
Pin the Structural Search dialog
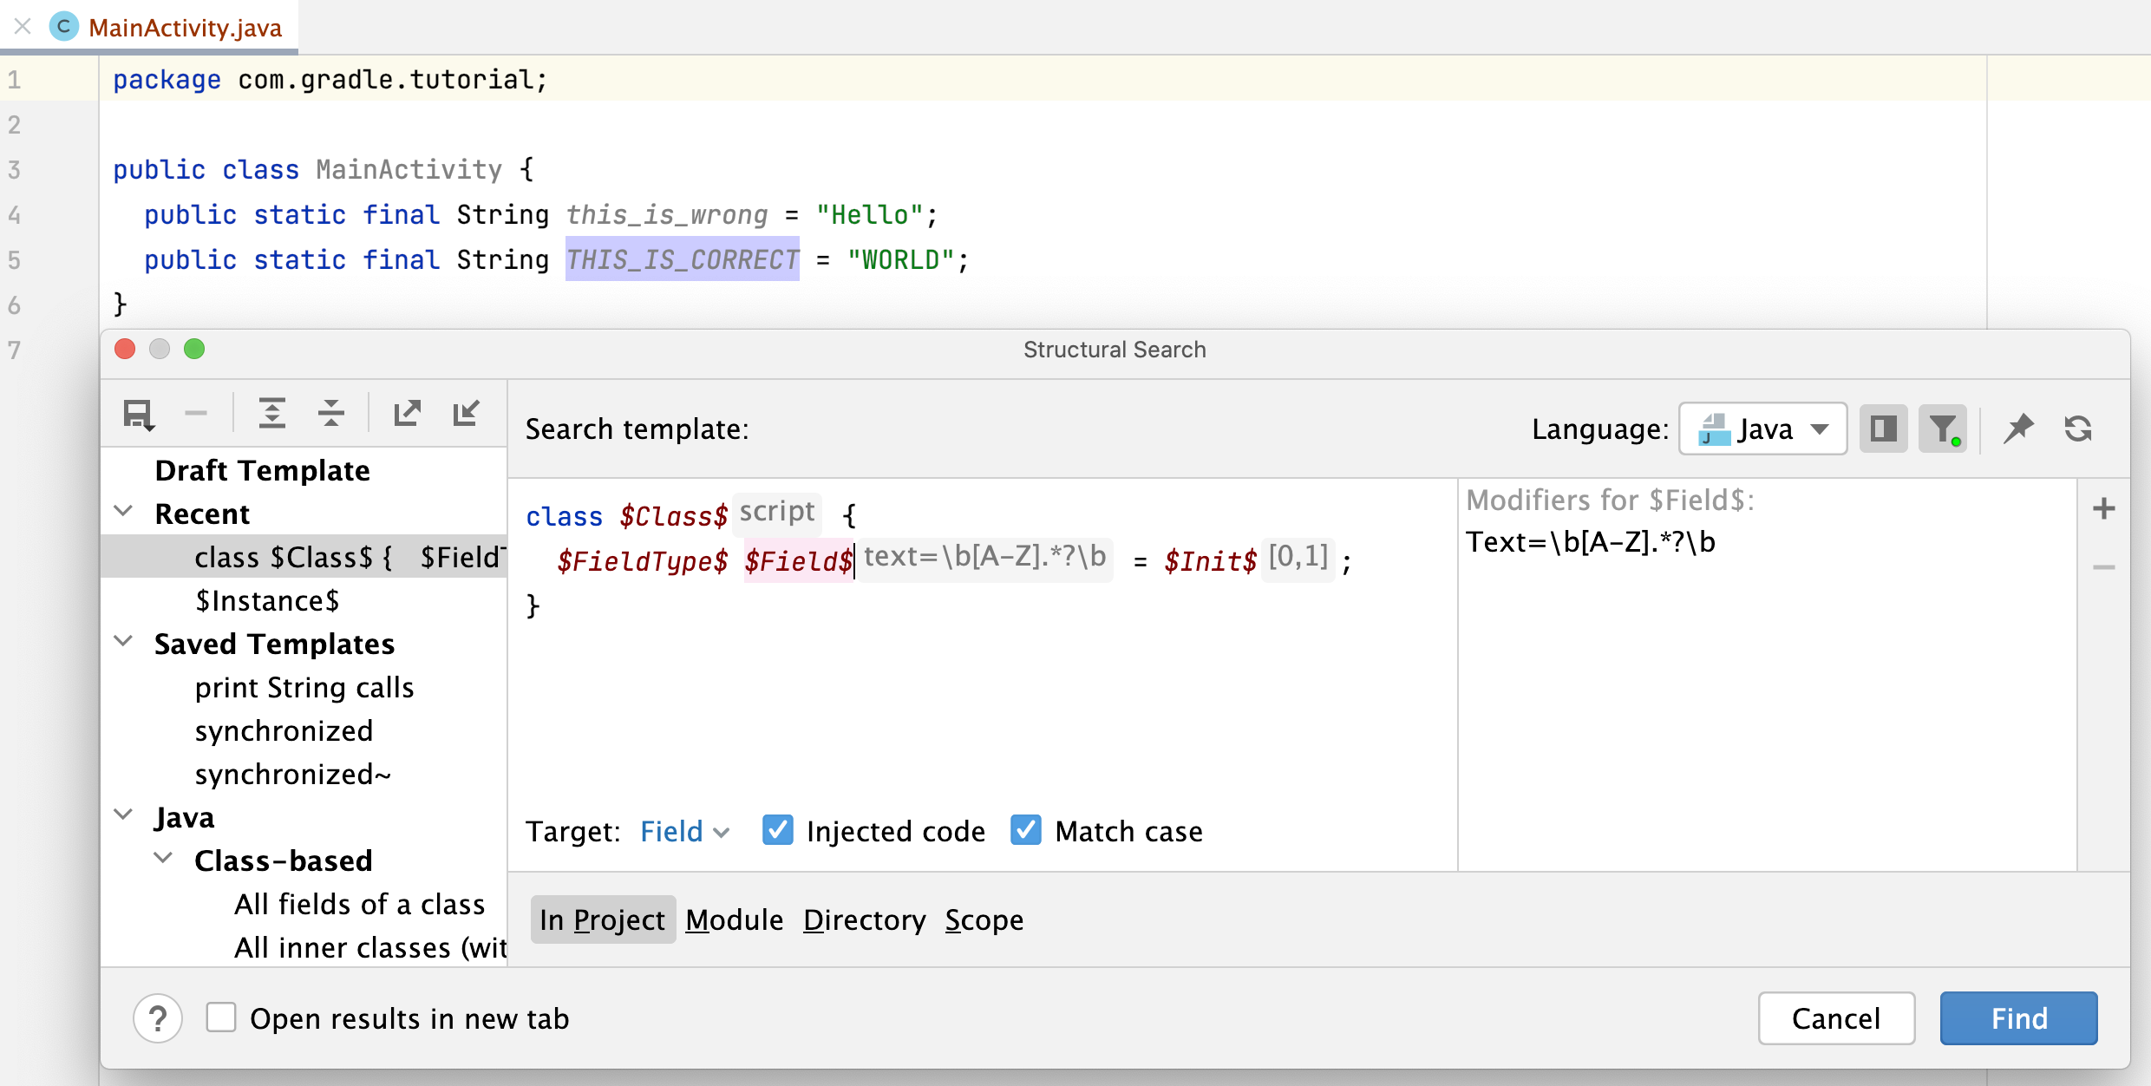click(x=2019, y=428)
